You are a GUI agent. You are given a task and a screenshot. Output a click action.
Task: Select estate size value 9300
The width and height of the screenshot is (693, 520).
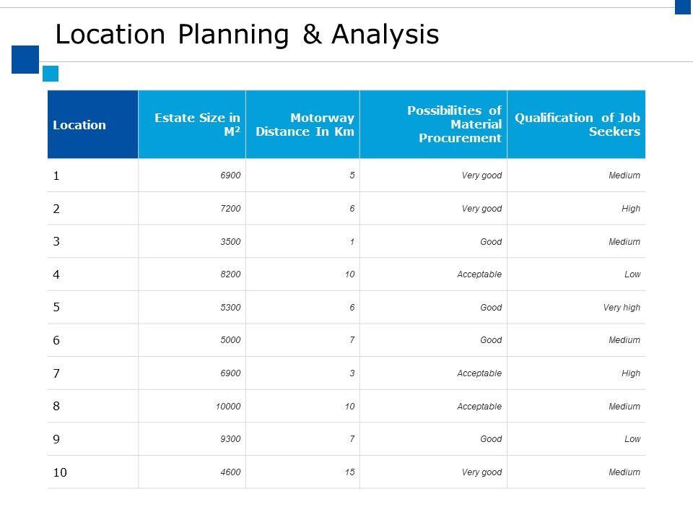232,439
